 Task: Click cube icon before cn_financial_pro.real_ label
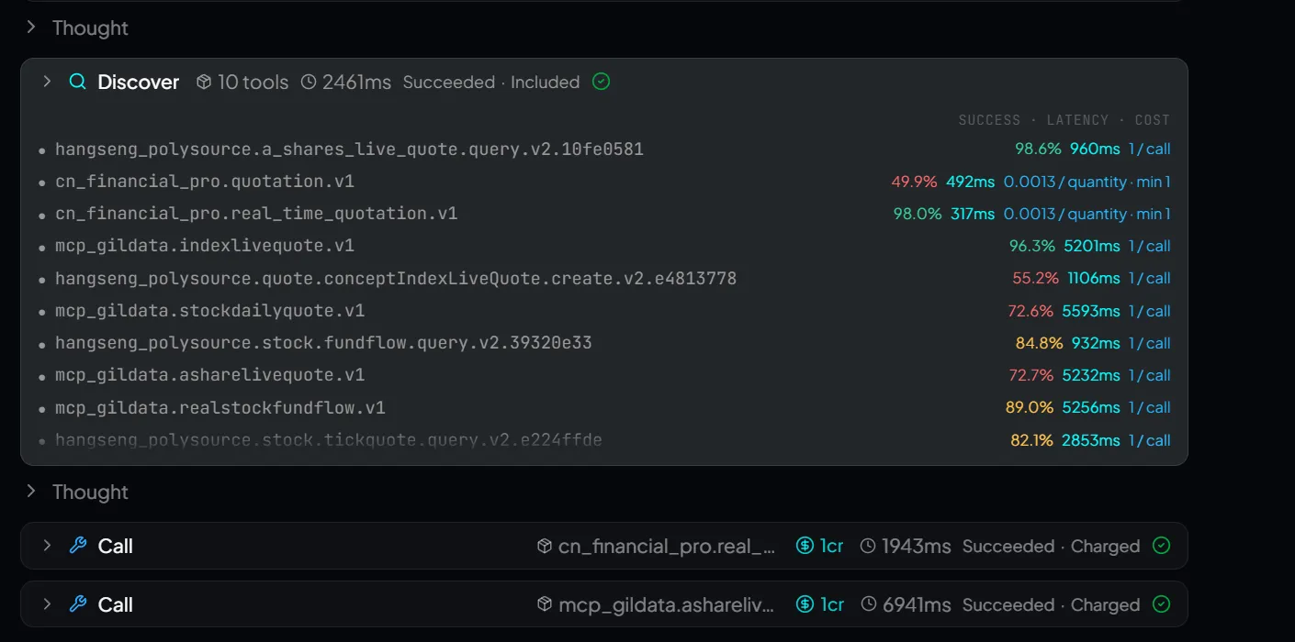pos(545,546)
